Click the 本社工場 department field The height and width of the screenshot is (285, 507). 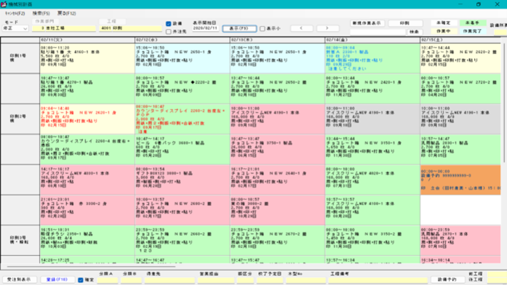pyautogui.click(x=64, y=28)
